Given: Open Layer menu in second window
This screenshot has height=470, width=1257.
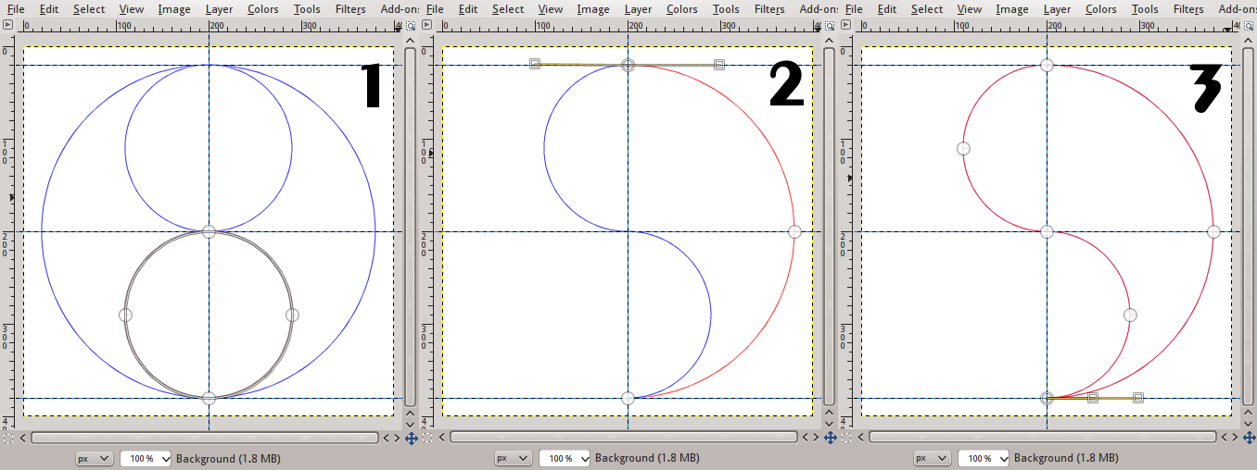Looking at the screenshot, I should pos(638,9).
